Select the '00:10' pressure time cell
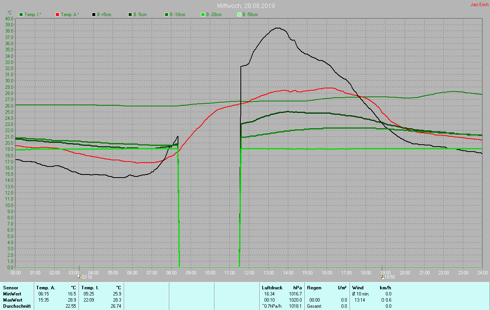 269,300
